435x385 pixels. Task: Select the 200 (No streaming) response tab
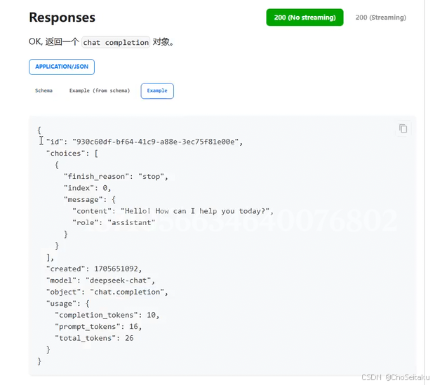click(x=304, y=18)
